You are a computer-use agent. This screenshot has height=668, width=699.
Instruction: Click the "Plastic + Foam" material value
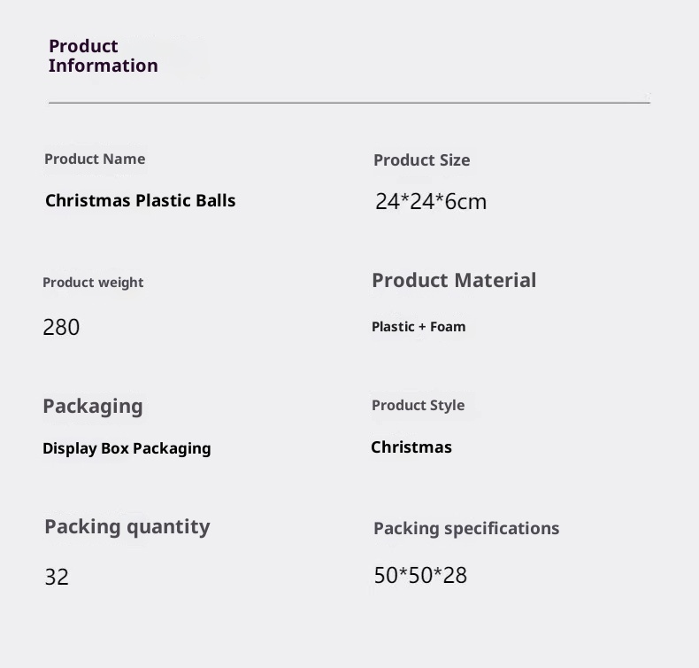coord(419,327)
